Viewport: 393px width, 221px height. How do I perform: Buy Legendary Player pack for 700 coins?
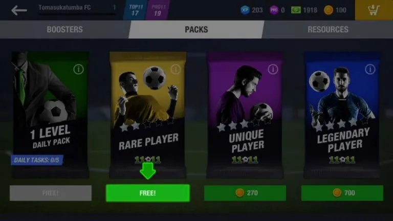click(342, 193)
